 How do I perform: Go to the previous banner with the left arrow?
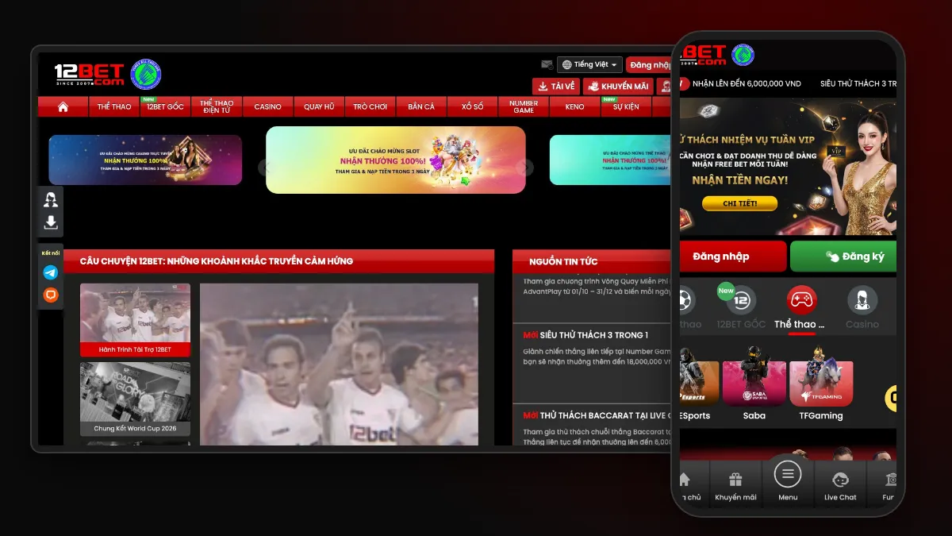point(267,168)
